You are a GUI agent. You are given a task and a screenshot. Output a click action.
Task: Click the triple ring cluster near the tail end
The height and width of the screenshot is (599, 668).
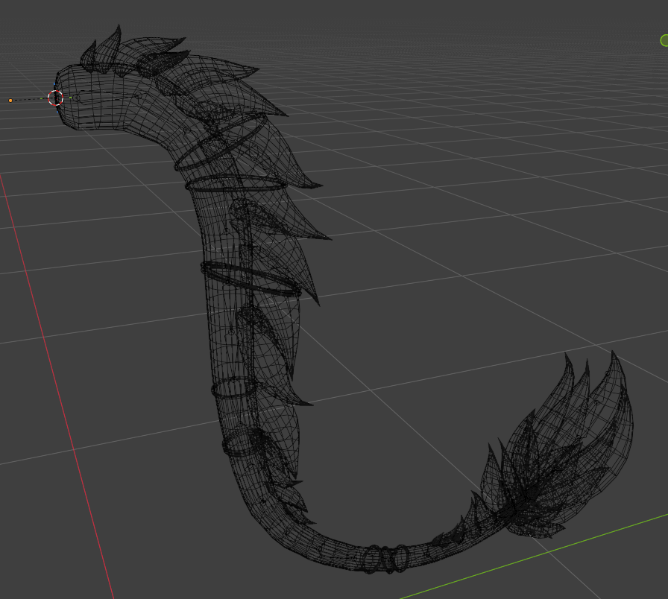click(385, 558)
